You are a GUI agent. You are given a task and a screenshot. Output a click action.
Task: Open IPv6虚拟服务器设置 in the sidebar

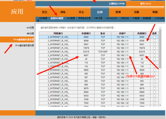point(24,45)
